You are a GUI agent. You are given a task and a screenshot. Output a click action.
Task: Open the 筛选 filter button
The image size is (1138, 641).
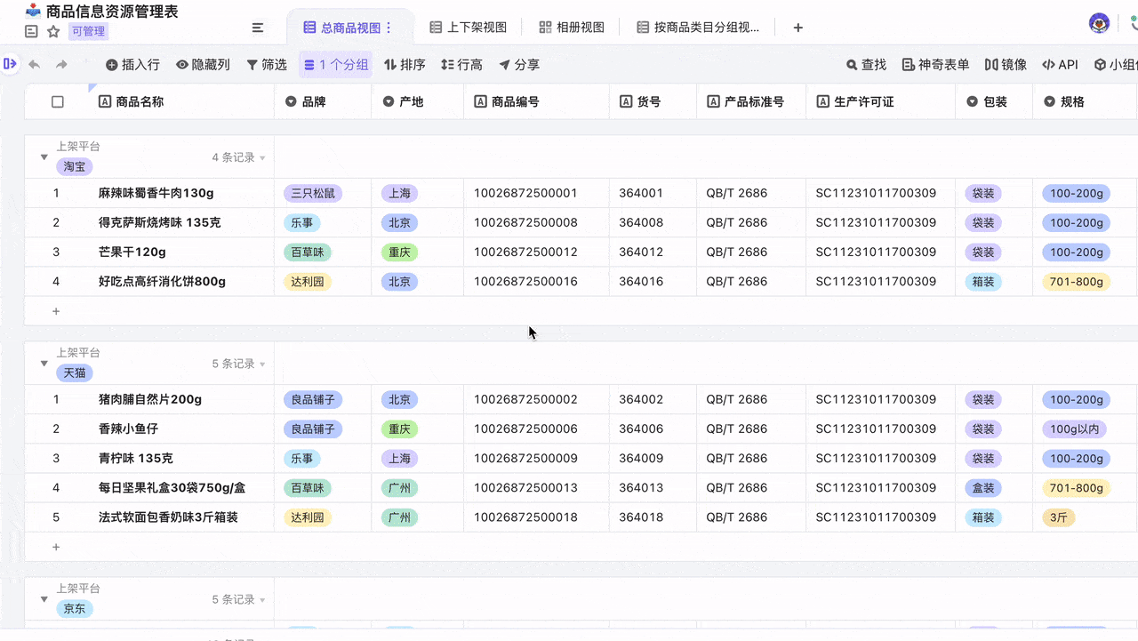tap(267, 65)
